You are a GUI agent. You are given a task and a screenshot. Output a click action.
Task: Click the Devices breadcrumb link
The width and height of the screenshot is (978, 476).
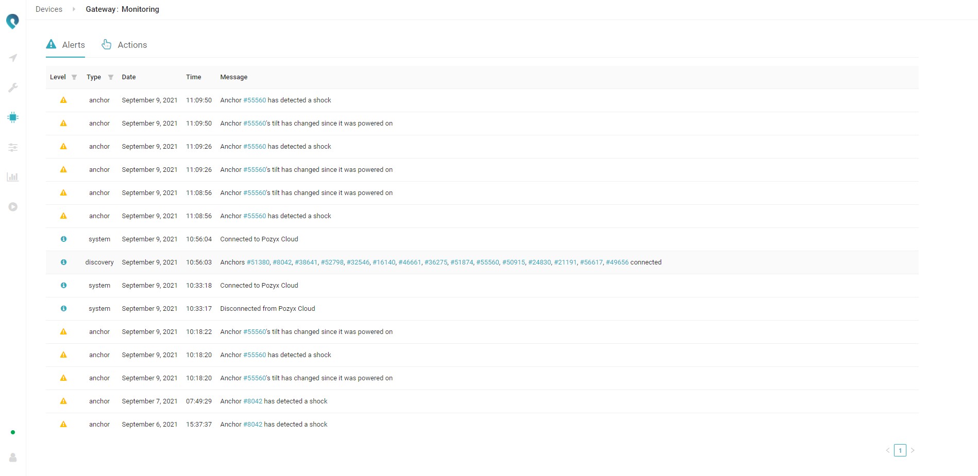[x=49, y=9]
